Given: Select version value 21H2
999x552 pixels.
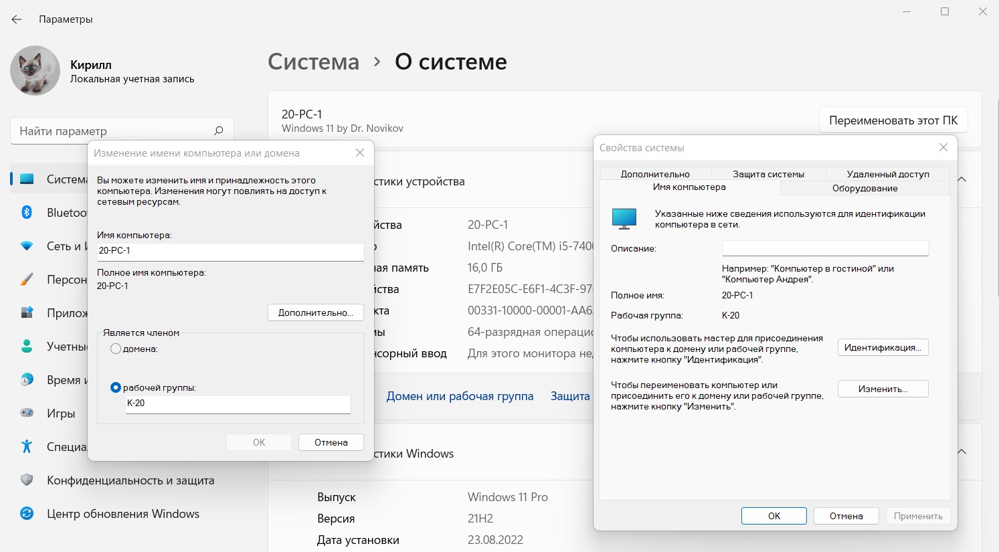Looking at the screenshot, I should [480, 519].
